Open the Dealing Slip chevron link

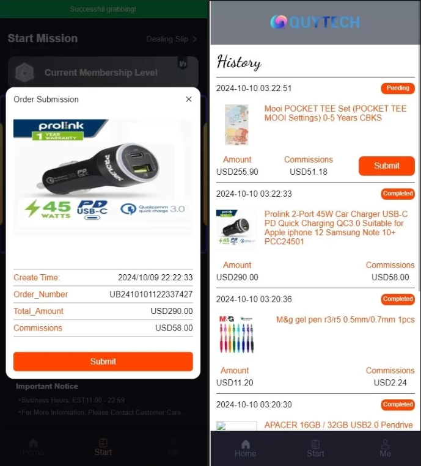(x=172, y=39)
